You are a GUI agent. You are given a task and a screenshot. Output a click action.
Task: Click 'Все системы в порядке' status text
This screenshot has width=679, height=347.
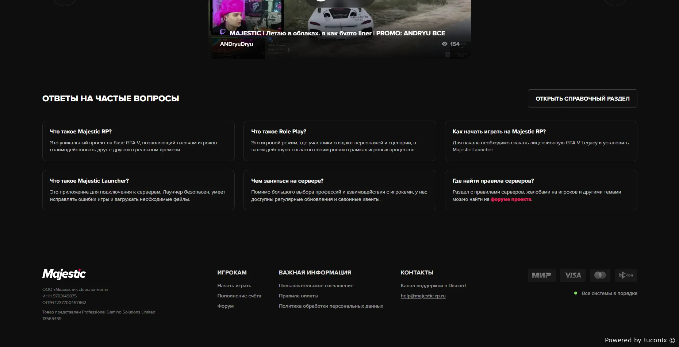pos(609,293)
